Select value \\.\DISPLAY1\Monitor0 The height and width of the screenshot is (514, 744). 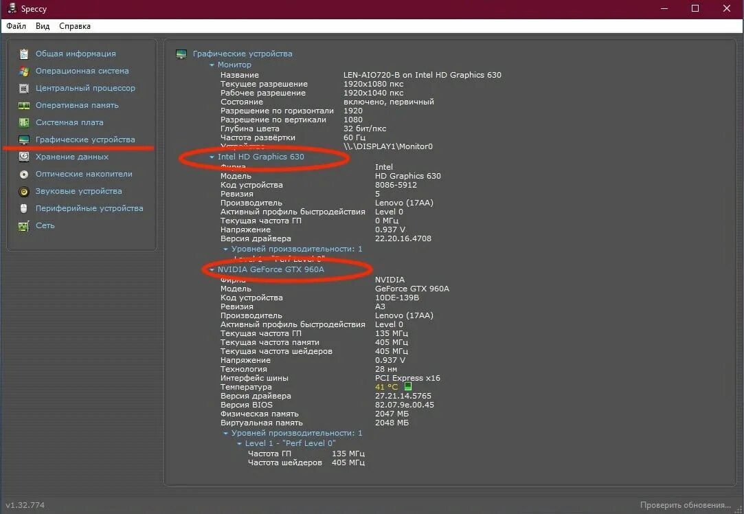[388, 146]
